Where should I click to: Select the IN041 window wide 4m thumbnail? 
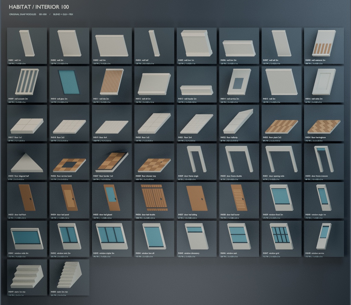point(27,238)
